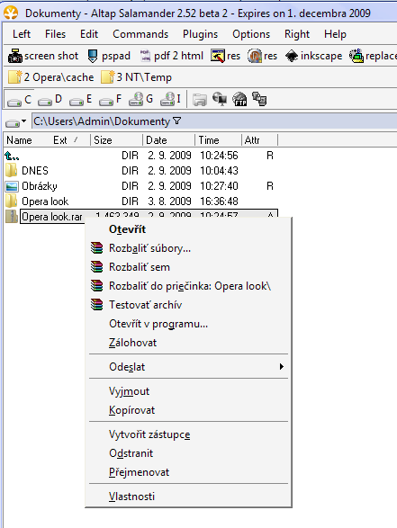Screen dimensions: 397x528
Task: Select the DNES folder row
Action: [x=140, y=171]
